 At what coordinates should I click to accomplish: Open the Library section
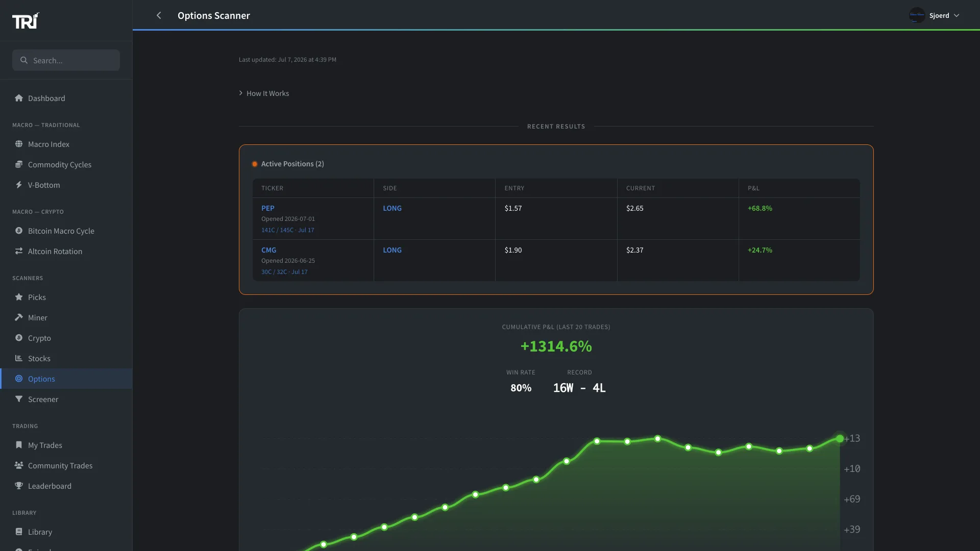(x=66, y=532)
